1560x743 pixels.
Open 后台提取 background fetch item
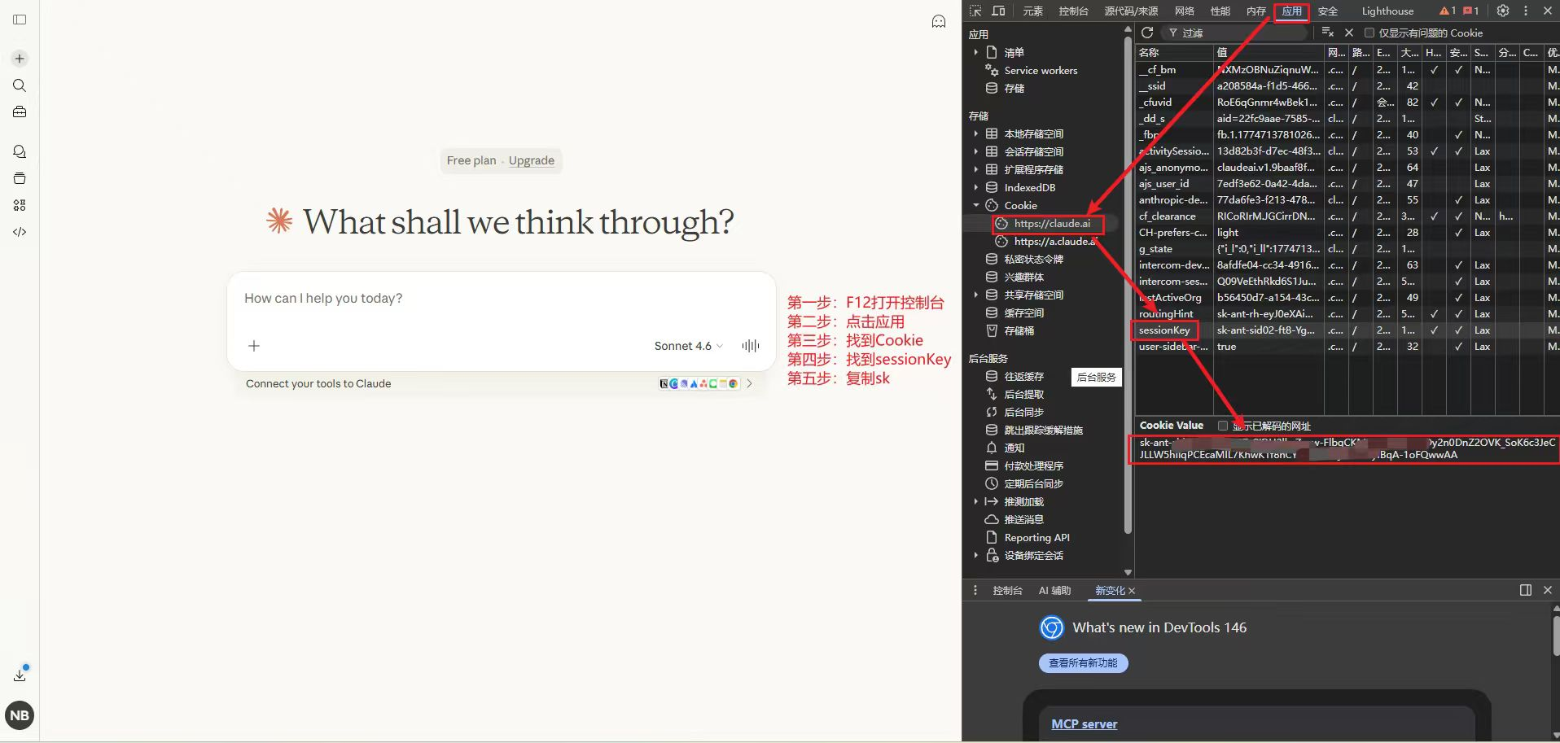click(1023, 394)
